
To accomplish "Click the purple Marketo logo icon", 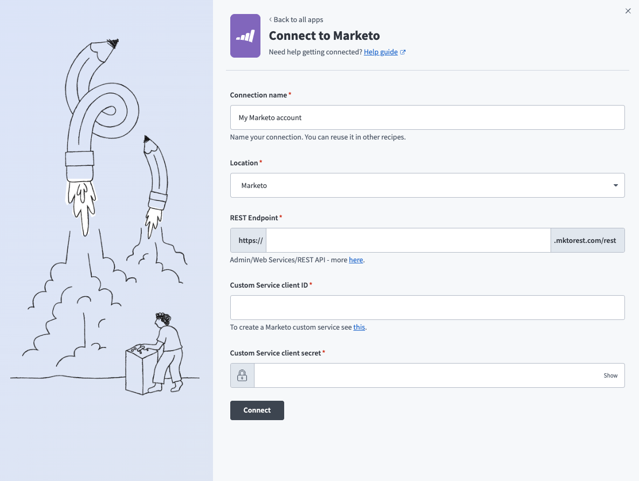I will (245, 36).
